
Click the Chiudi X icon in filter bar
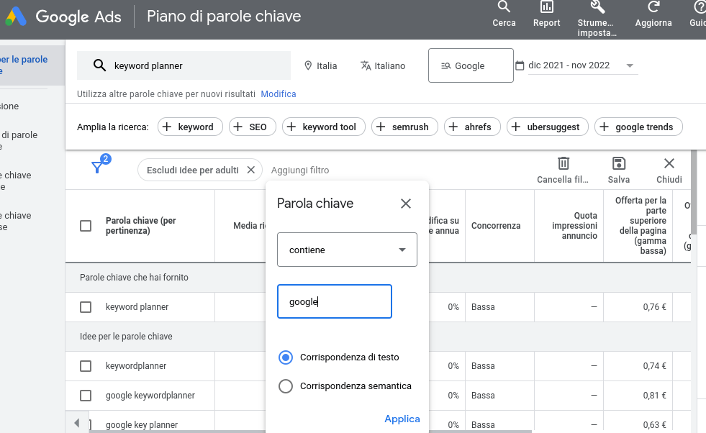[669, 163]
